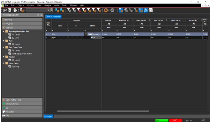The height and width of the screenshot is (123, 210).
Task: Expand the Thru Pin To column arrow
Action: coord(132,20)
